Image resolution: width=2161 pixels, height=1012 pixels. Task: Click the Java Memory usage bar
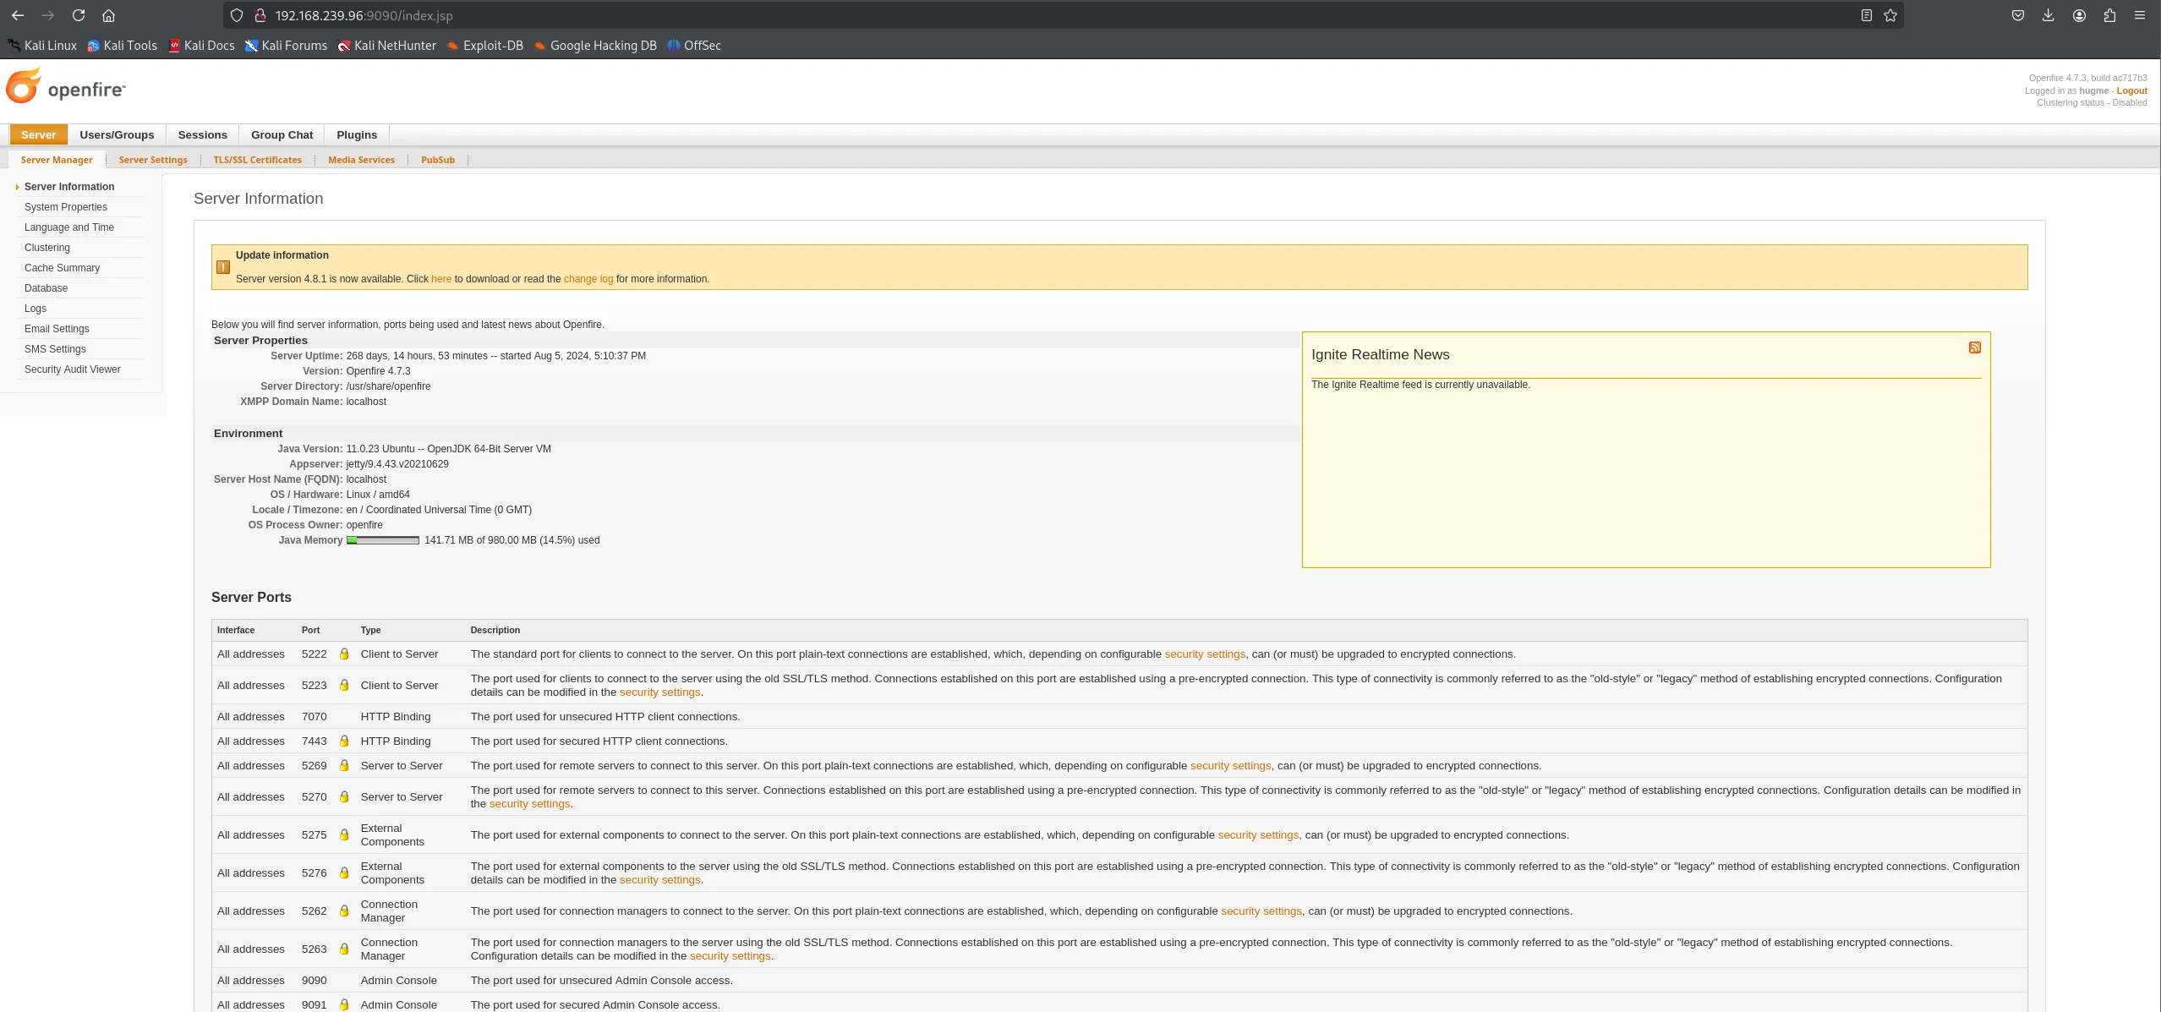coord(383,540)
